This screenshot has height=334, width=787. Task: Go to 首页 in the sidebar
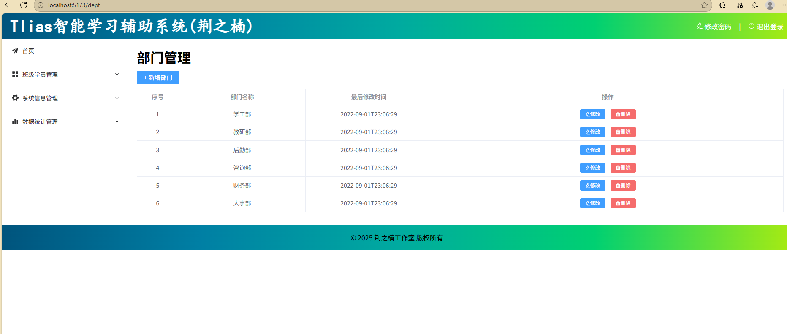(28, 51)
